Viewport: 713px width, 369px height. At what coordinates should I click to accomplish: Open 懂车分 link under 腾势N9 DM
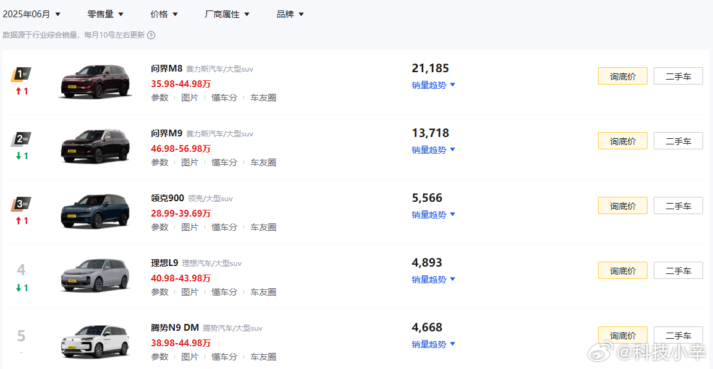pyautogui.click(x=224, y=357)
